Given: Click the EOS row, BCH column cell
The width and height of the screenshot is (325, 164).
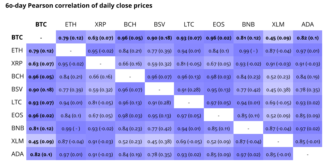Looking at the screenshot, I should pyautogui.click(x=130, y=116).
